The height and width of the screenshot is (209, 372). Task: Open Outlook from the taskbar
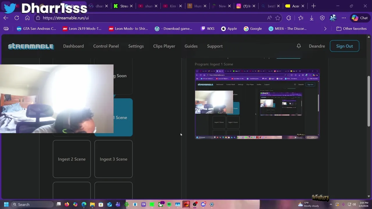pyautogui.click(x=109, y=204)
